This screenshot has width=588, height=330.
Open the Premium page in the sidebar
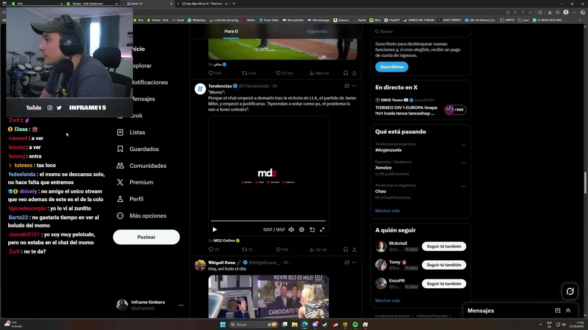135,182
